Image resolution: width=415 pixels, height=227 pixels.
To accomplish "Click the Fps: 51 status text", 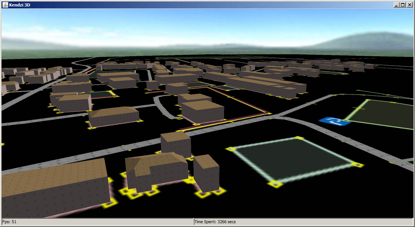I will (10, 222).
